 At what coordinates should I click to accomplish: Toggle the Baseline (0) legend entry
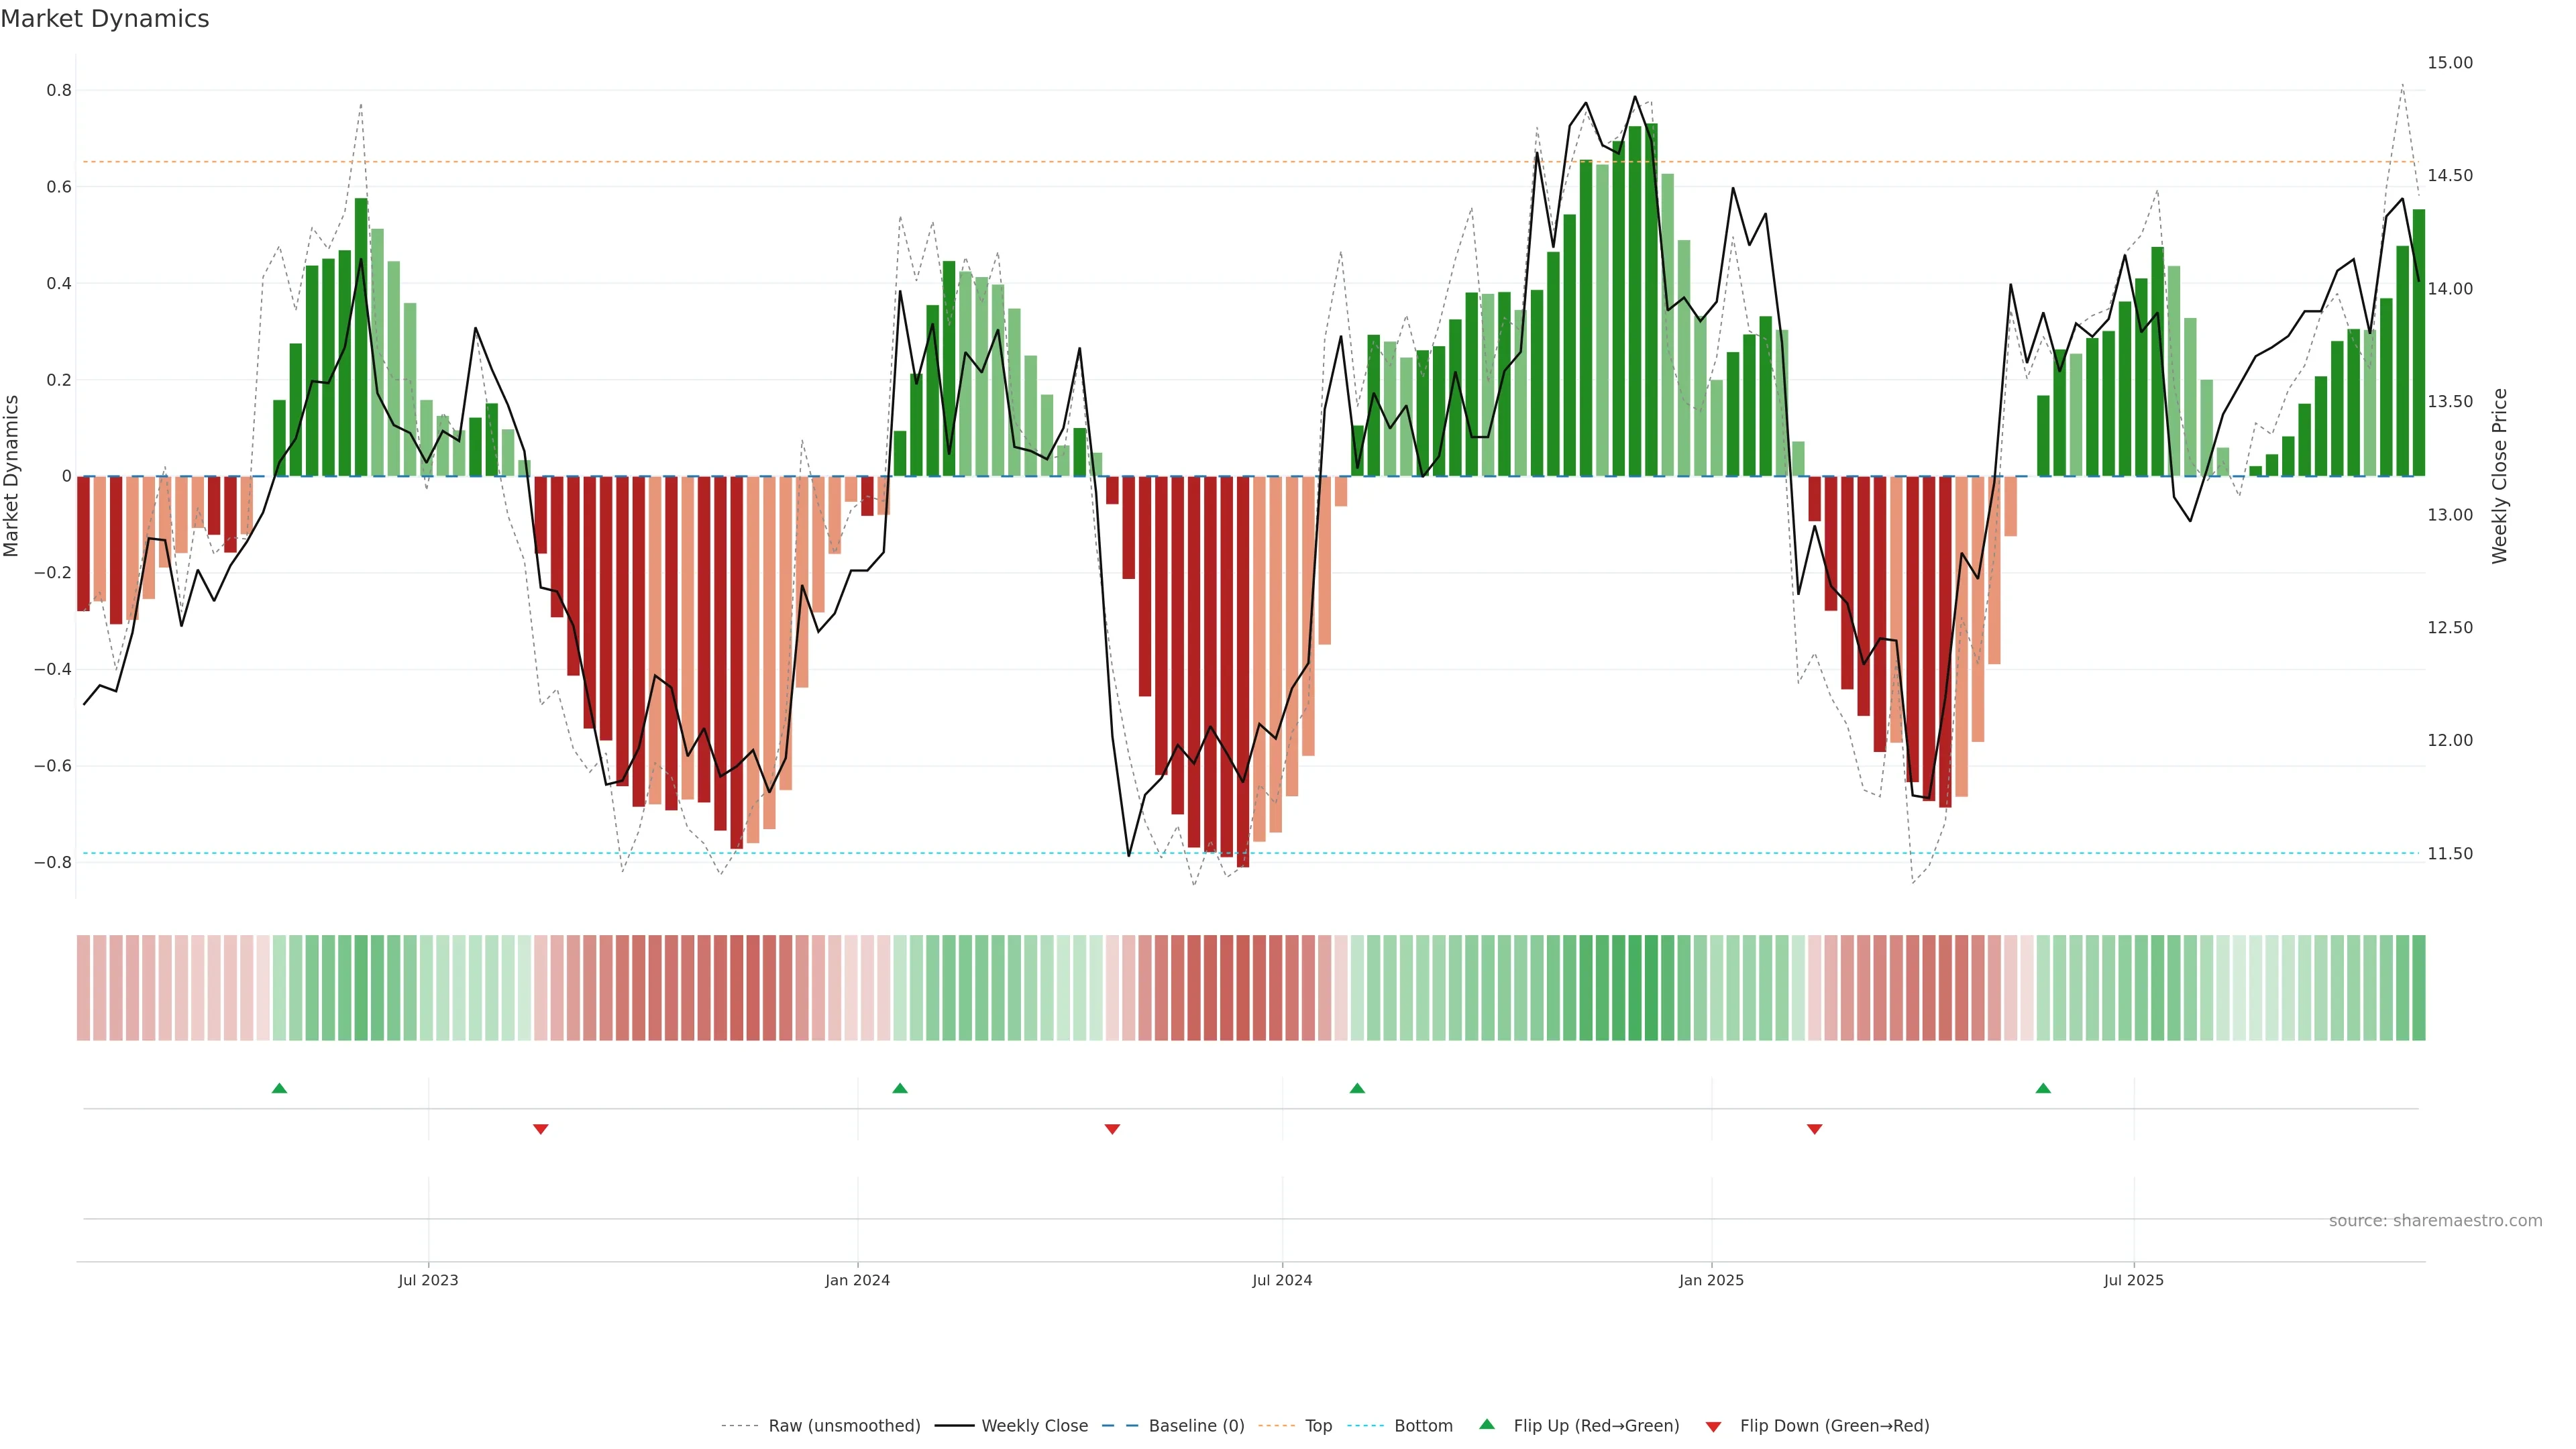(1196, 1426)
